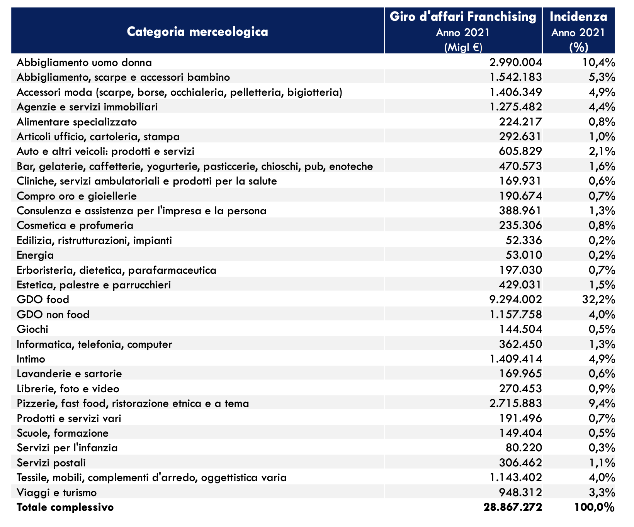Click the 'Lavanderie e sartorie' category cell
This screenshot has height=527, width=634.
[69, 374]
